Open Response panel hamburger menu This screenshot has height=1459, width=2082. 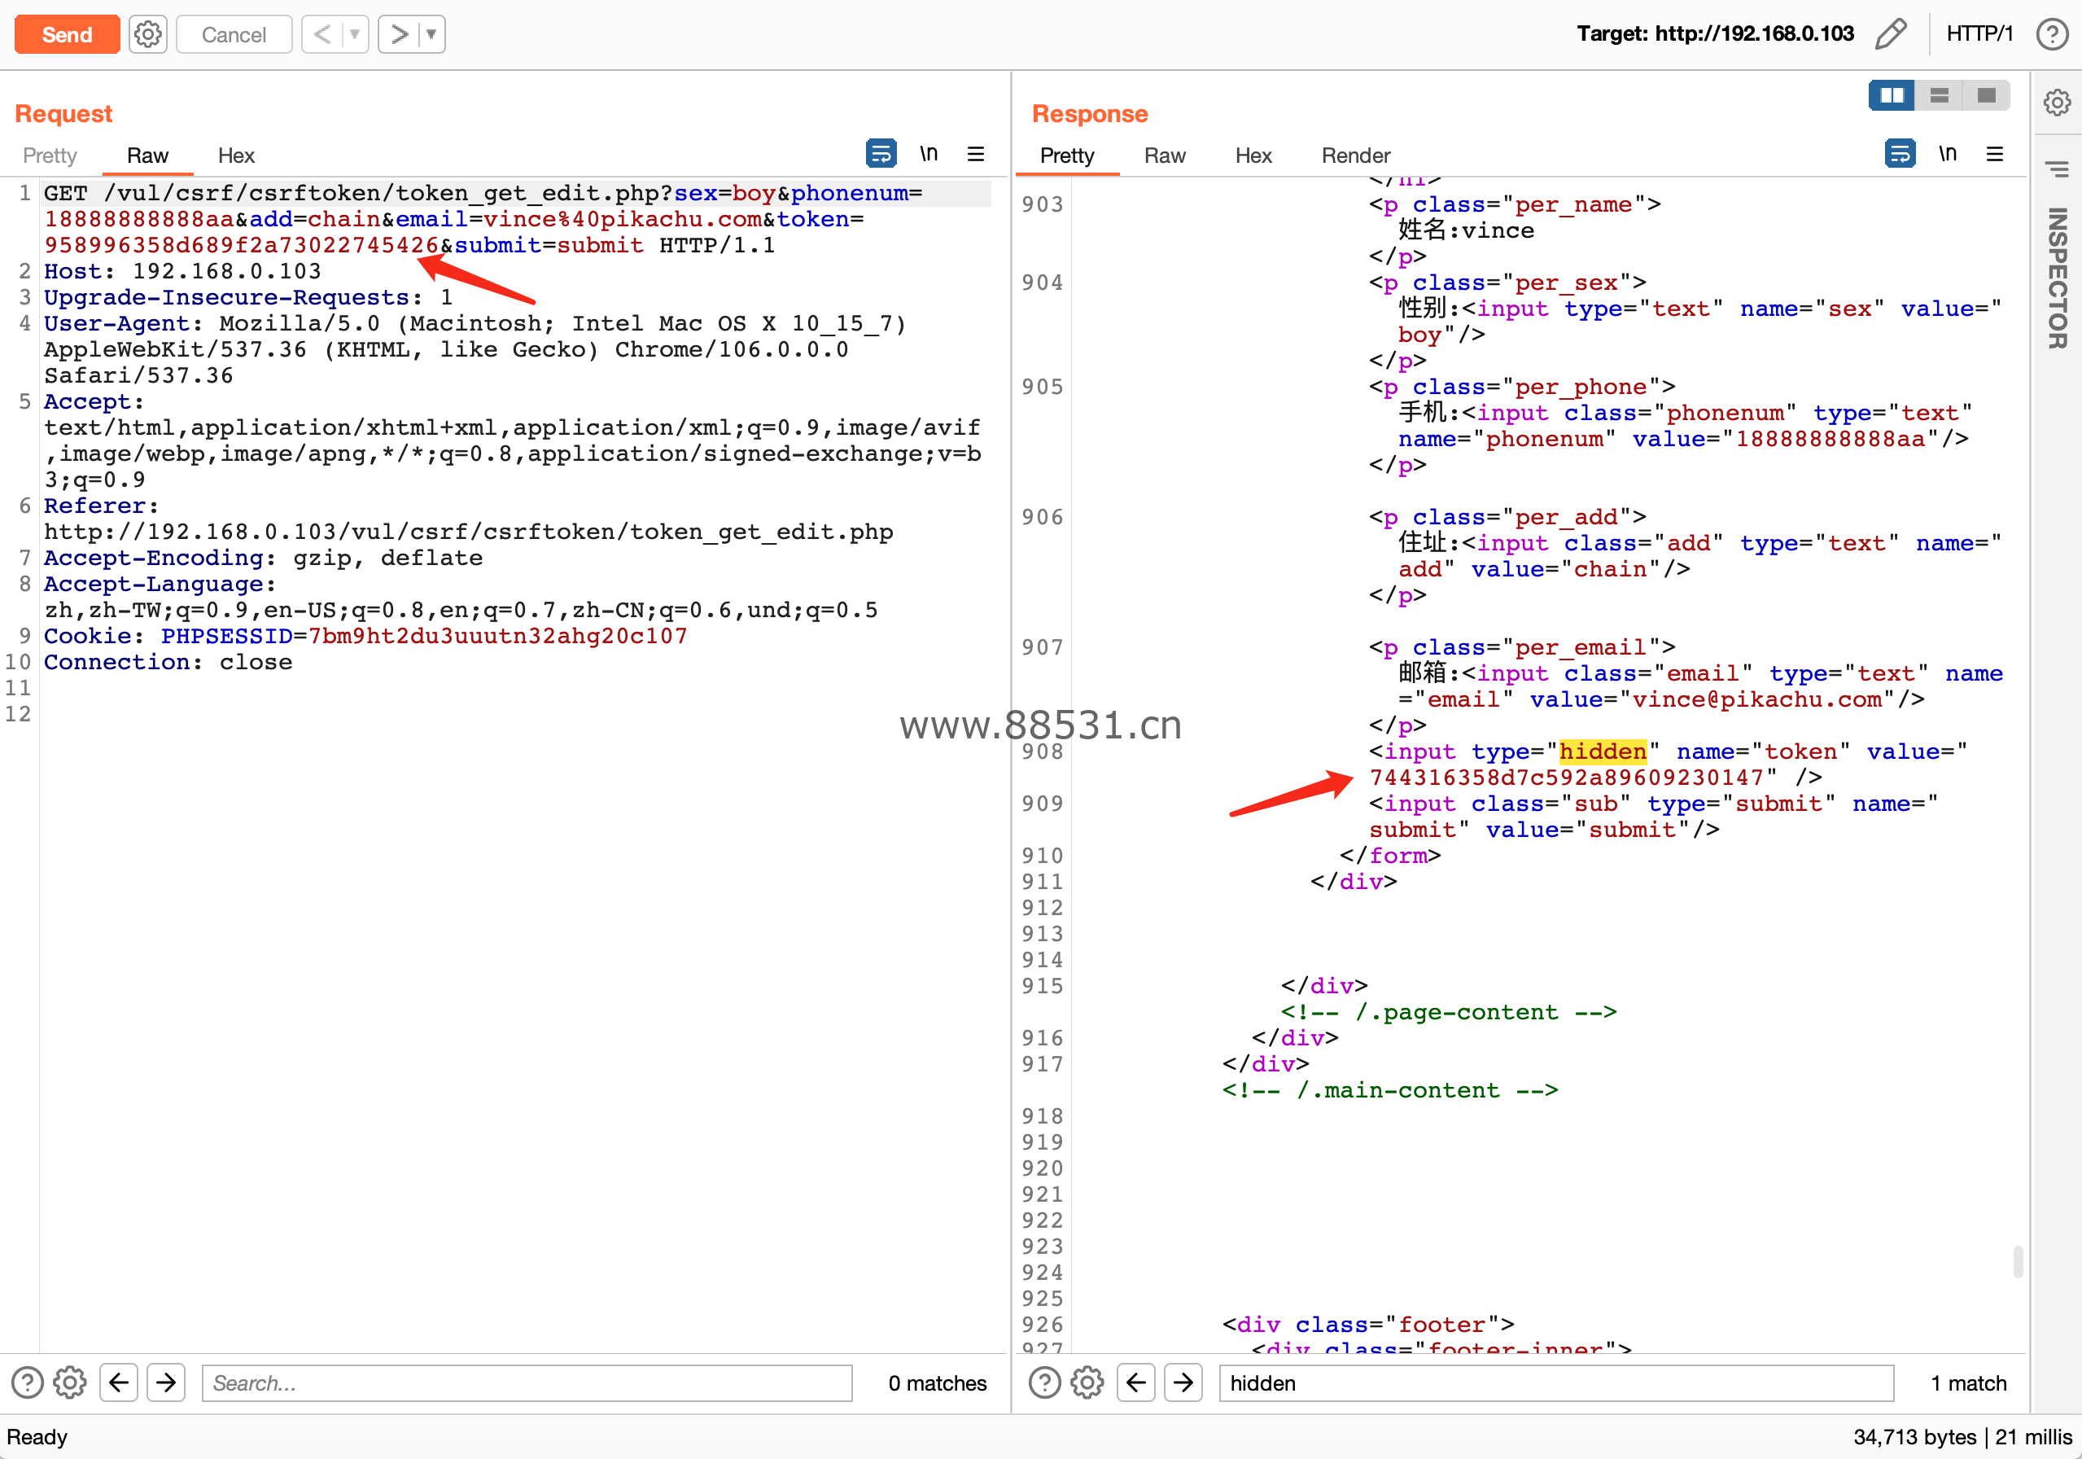(x=1995, y=153)
